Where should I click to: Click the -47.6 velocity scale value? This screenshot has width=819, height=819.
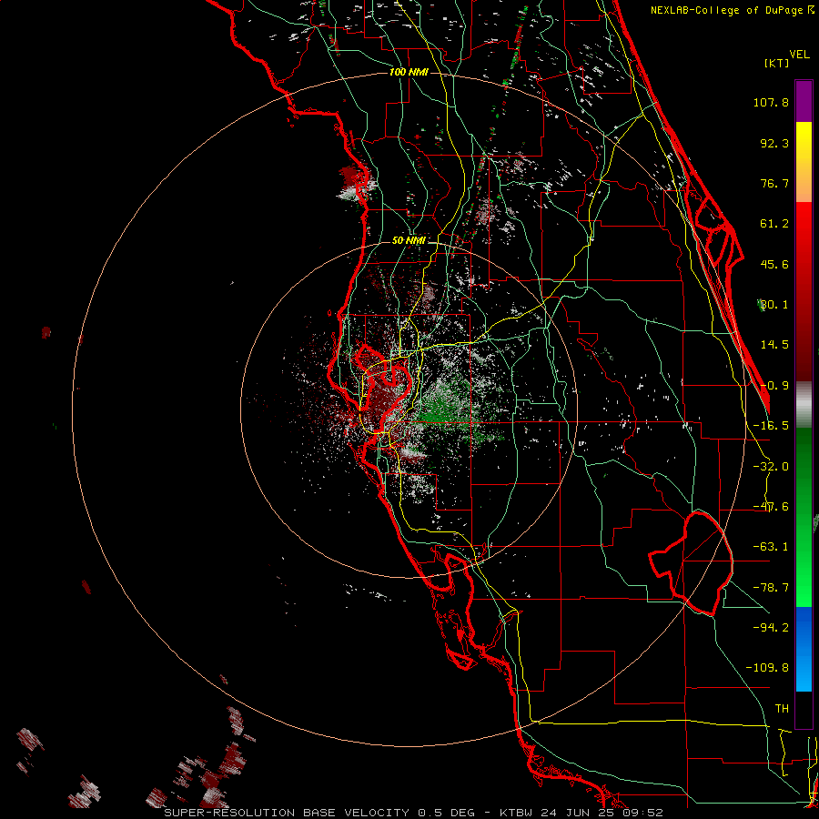[x=771, y=507]
